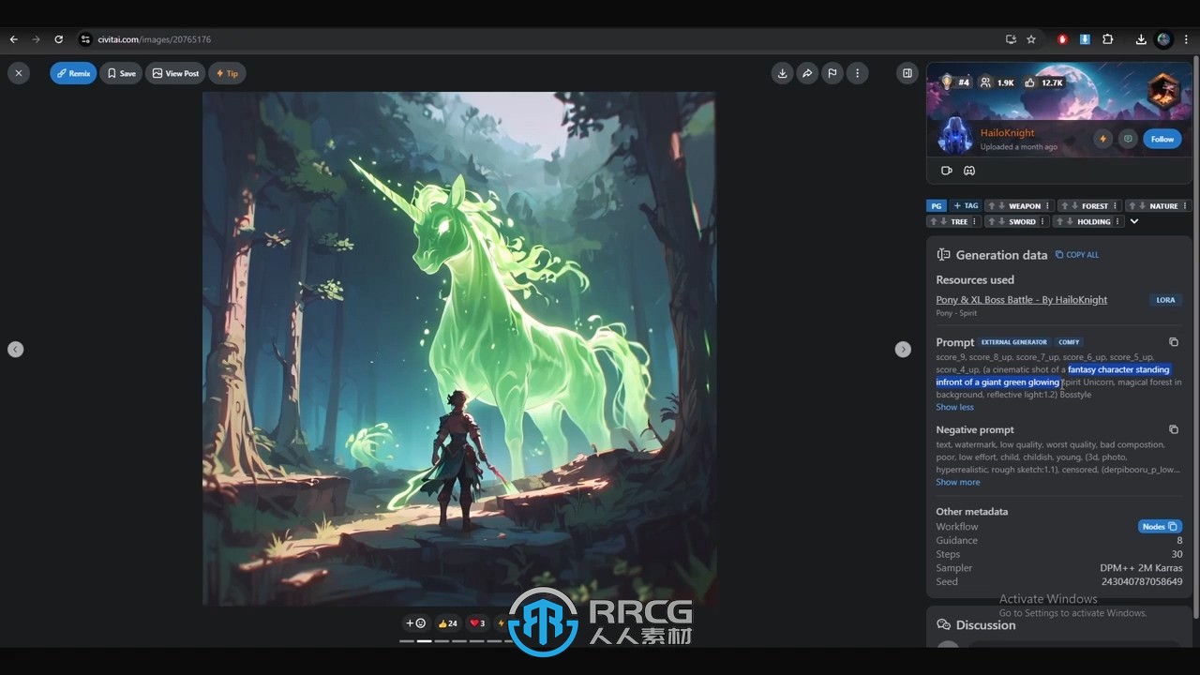Tip the creator with the Tip button
This screenshot has height=675, width=1200.
coord(227,73)
